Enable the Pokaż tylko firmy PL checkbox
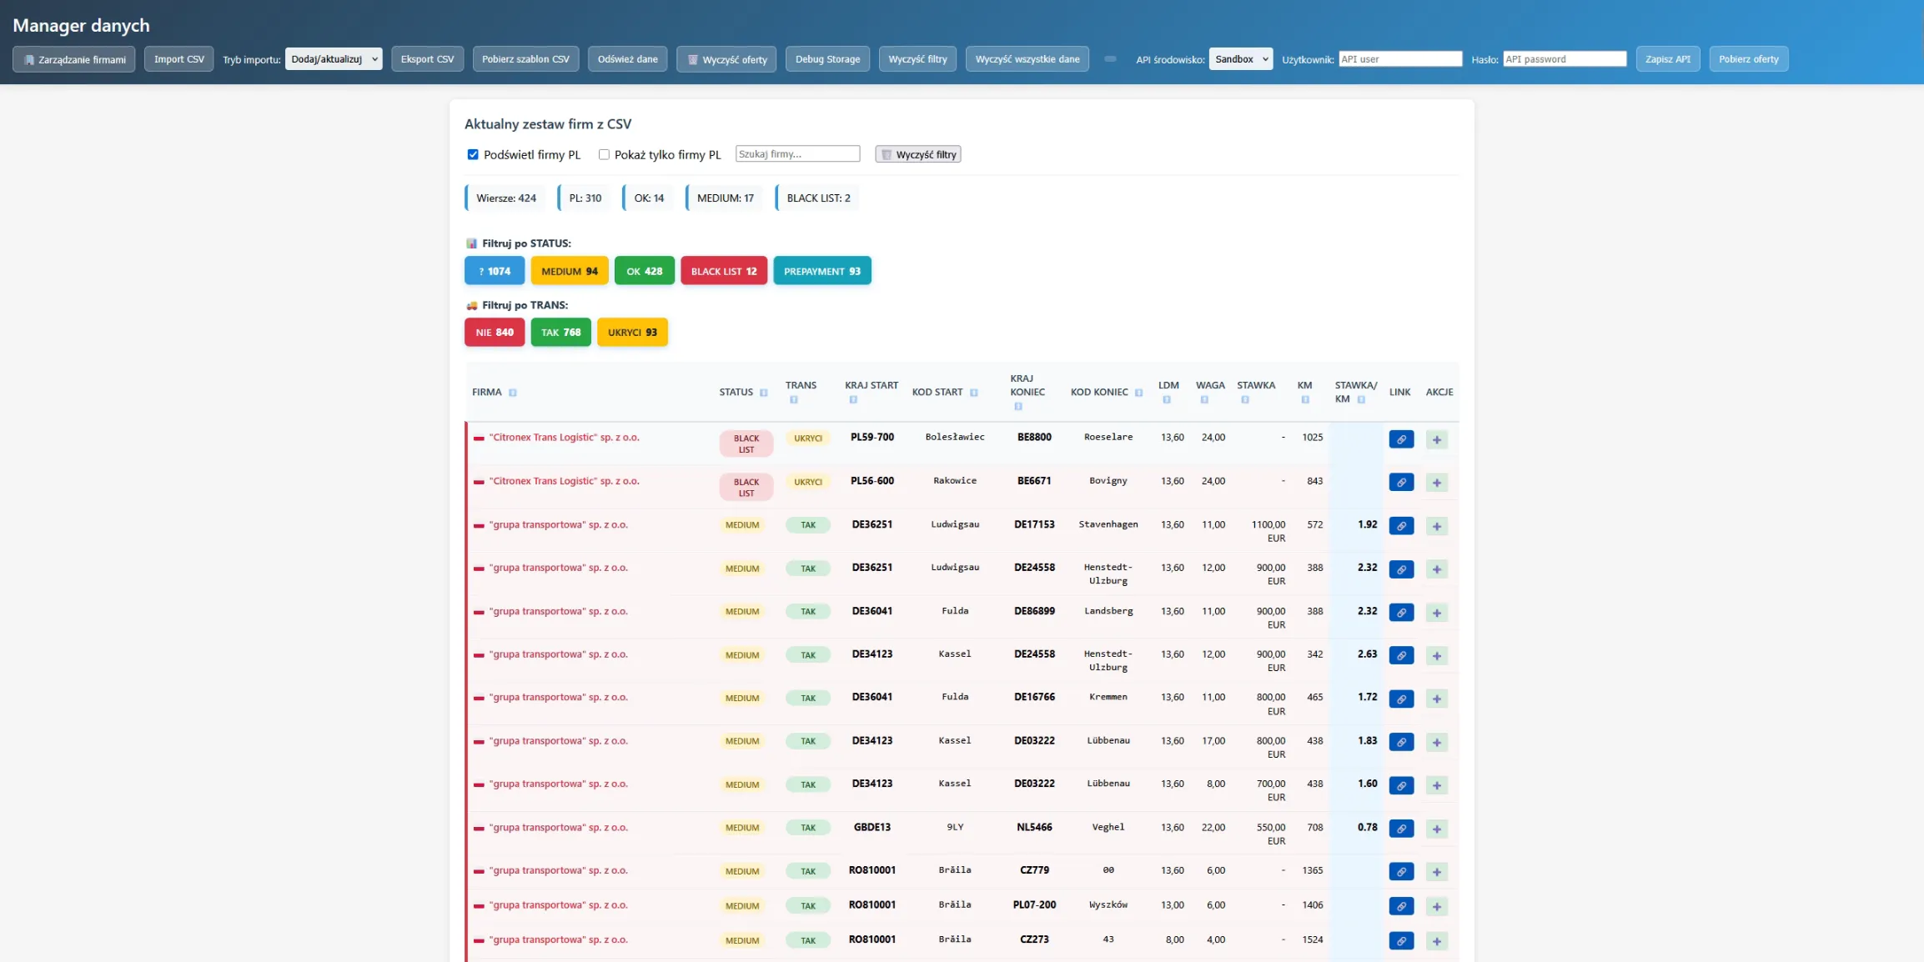The image size is (1924, 962). click(x=604, y=154)
